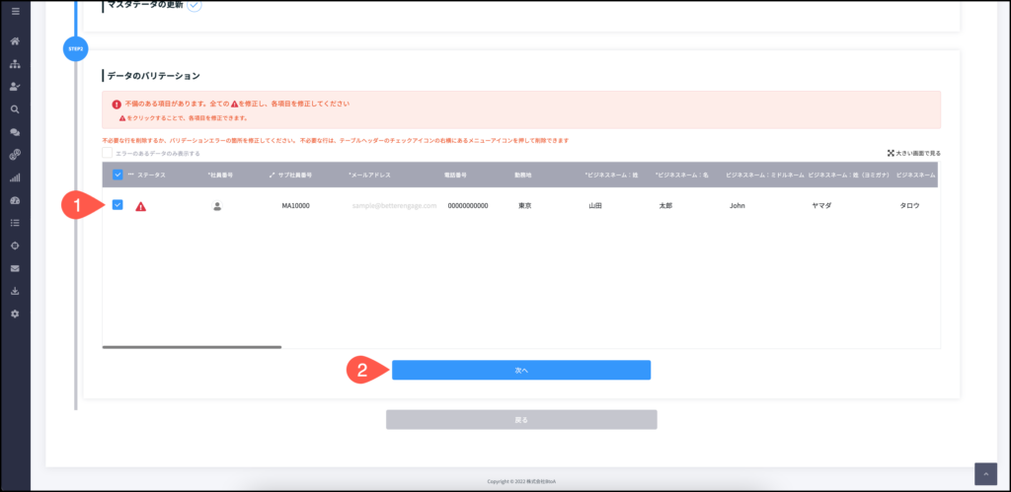Open the dashboard gauge sidebar icon
The height and width of the screenshot is (492, 1011).
[x=16, y=200]
